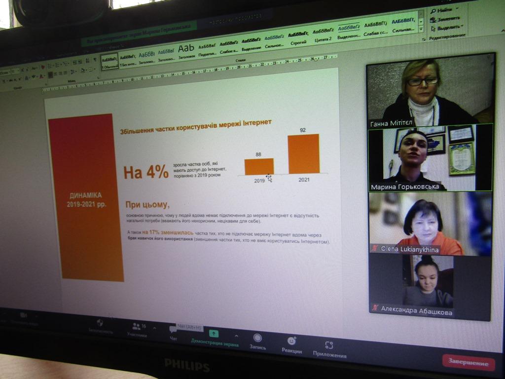
Task: Open the Apps (Приложения) panel
Action: 329,349
